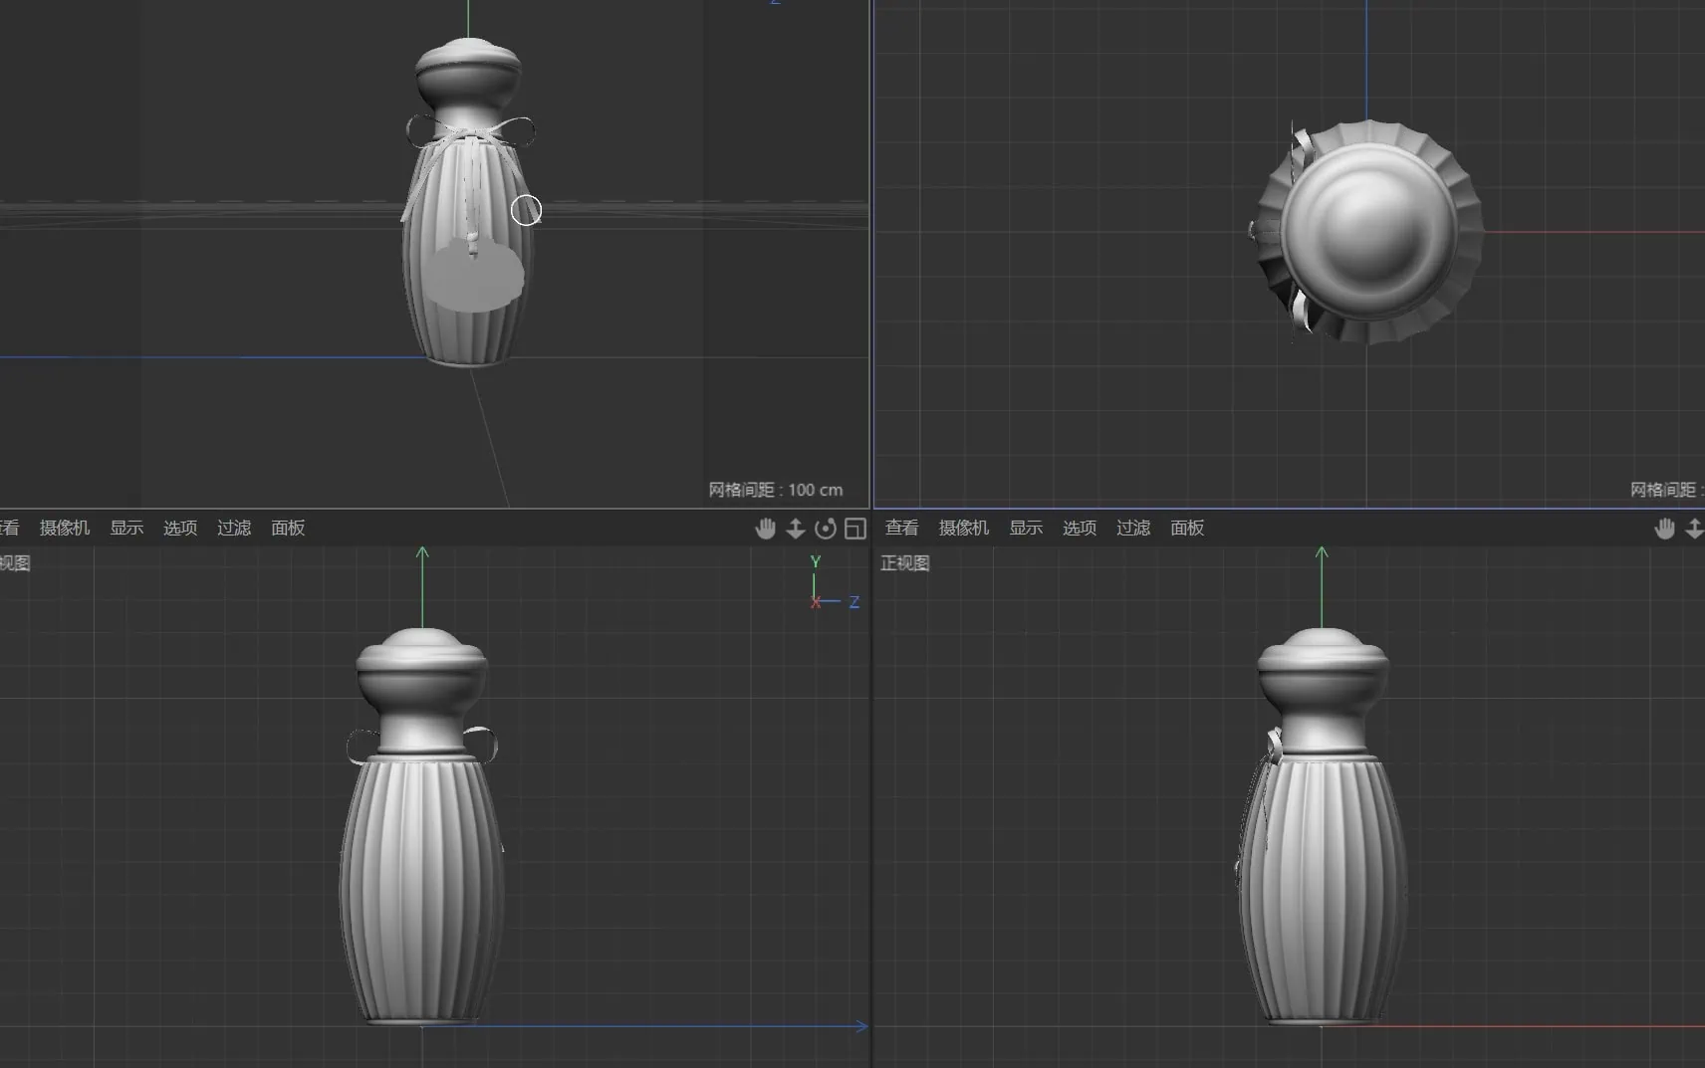Viewport: 1705px width, 1068px height.
Task: Click the Y-Z axis orientation indicator in the side view
Action: [833, 583]
